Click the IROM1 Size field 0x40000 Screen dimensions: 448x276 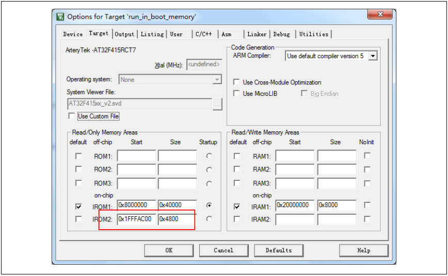(178, 205)
